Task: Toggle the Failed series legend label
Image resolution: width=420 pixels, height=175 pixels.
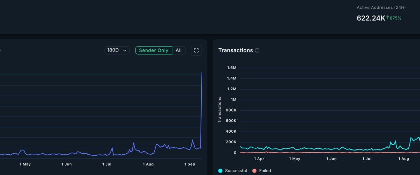Action: [265, 171]
